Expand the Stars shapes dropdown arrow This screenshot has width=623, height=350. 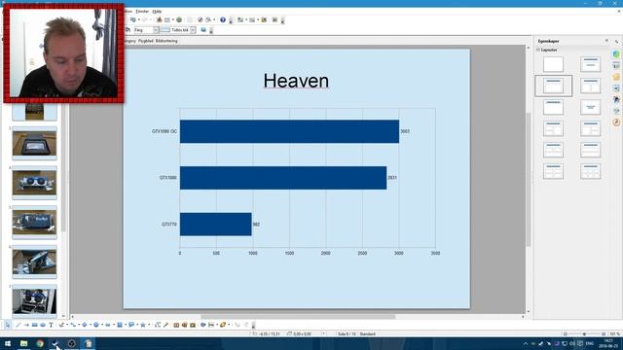tap(149, 325)
